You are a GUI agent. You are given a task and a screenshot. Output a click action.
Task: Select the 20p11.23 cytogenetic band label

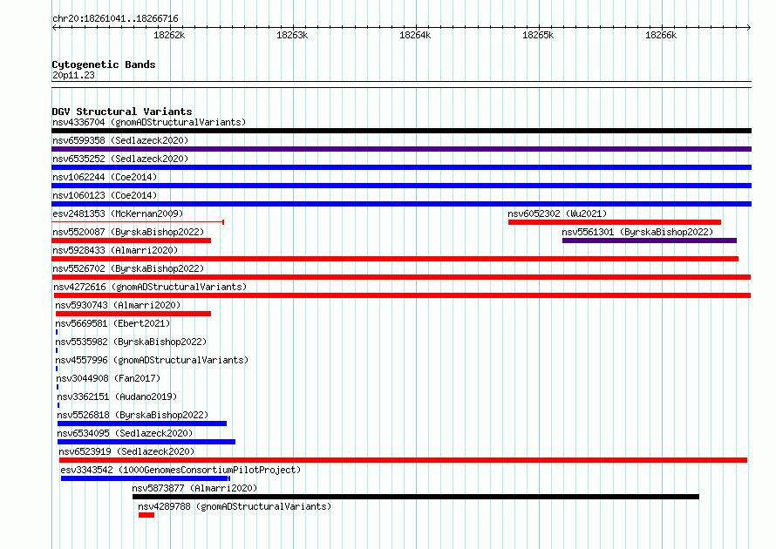[73, 75]
